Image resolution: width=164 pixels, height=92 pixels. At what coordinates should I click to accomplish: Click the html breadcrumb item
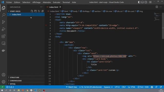pyautogui.click(x=65, y=11)
